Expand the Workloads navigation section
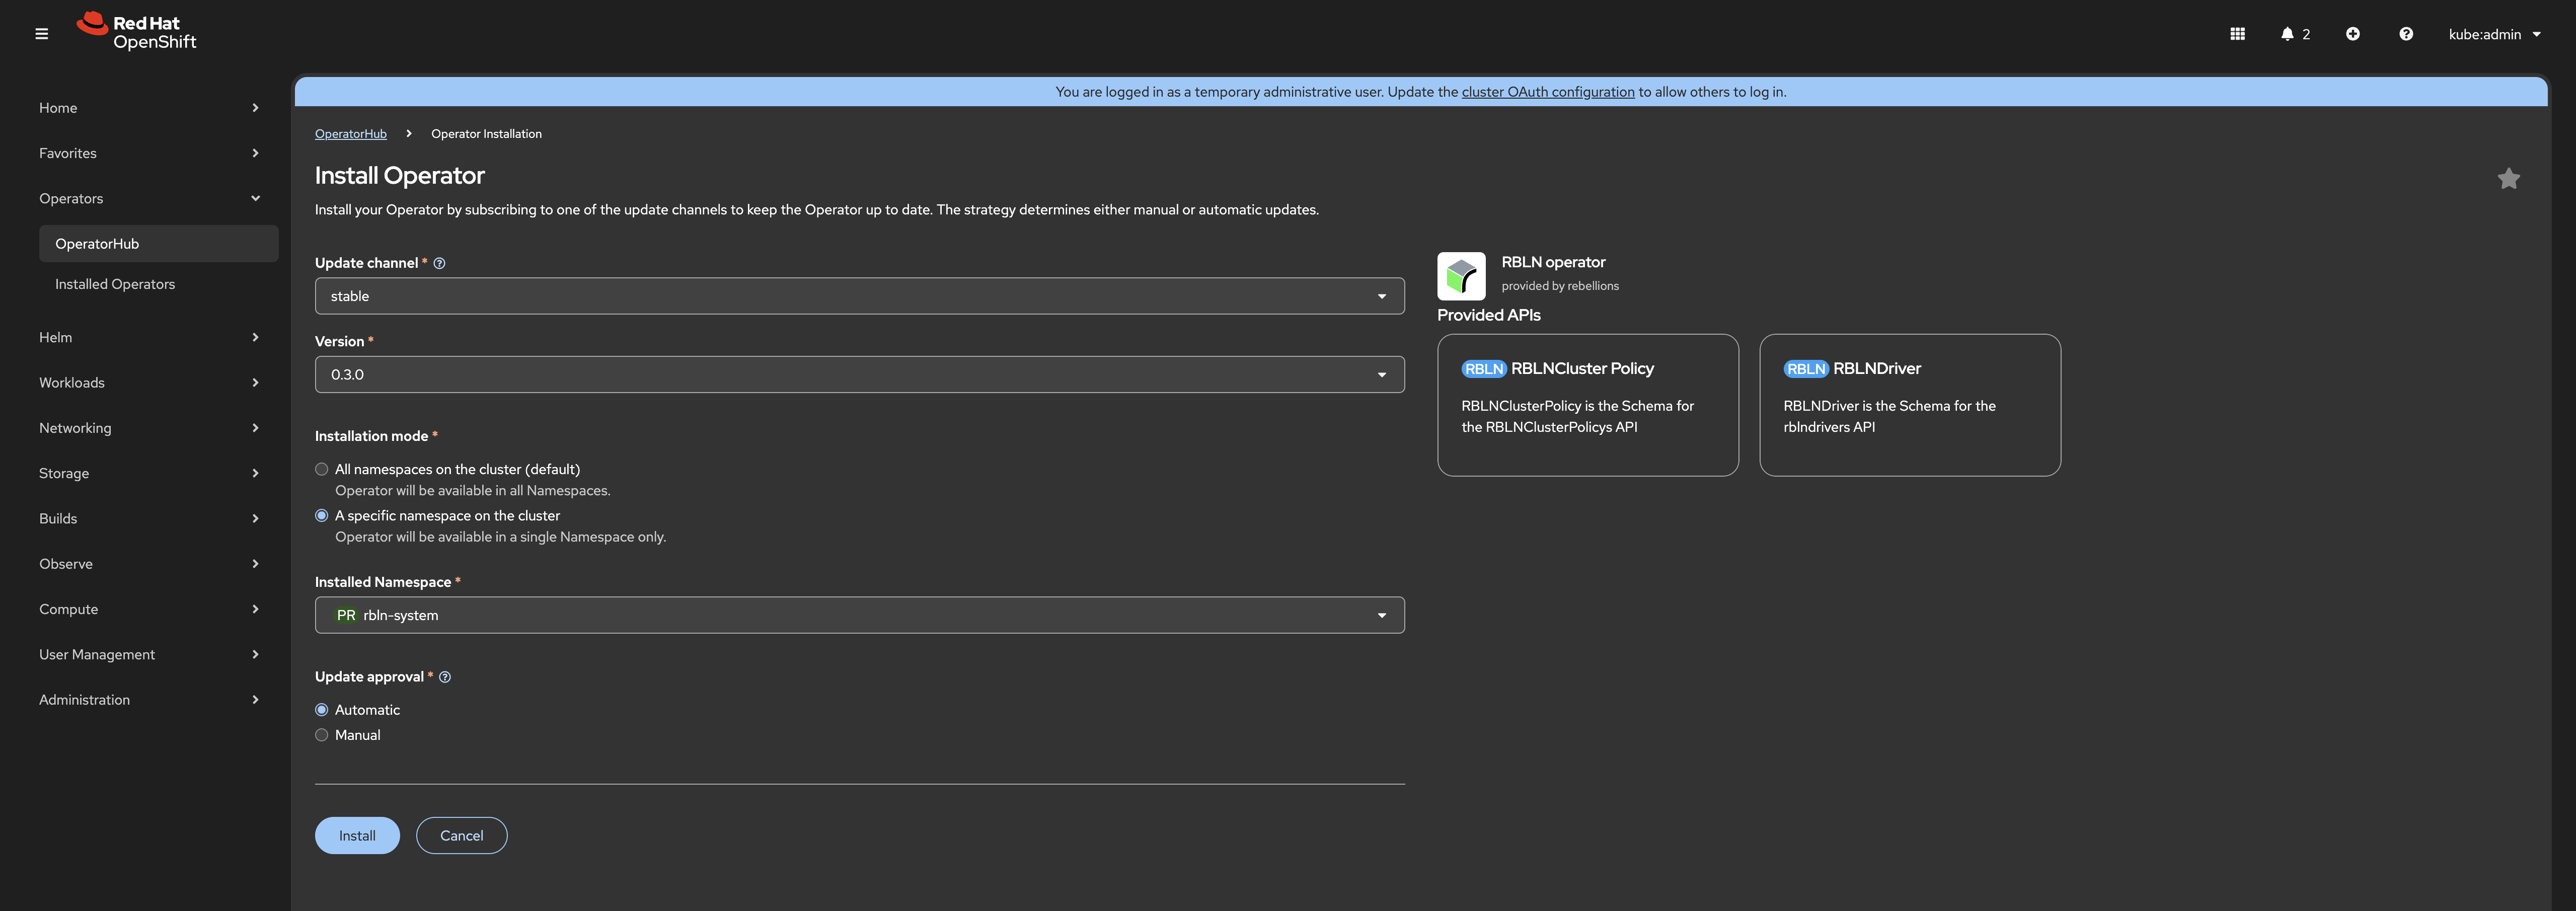 (148, 383)
